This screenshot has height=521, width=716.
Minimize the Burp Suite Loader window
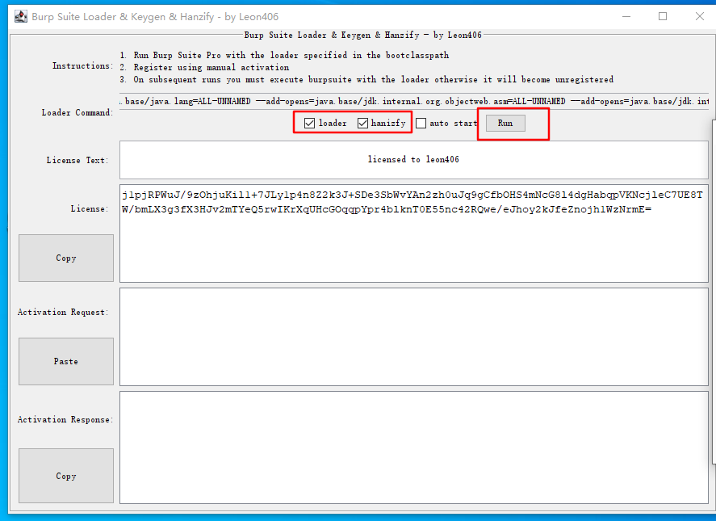coord(626,16)
